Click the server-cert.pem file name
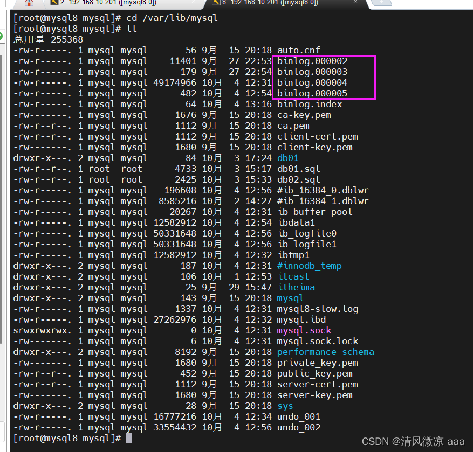473x452 pixels. 318,385
